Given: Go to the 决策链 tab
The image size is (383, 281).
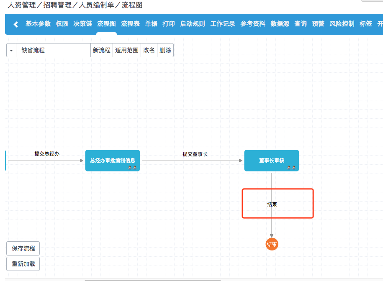Looking at the screenshot, I should click(x=82, y=24).
